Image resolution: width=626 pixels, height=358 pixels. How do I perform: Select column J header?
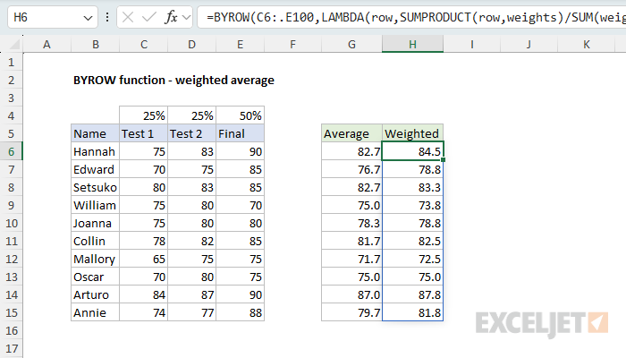pos(529,45)
